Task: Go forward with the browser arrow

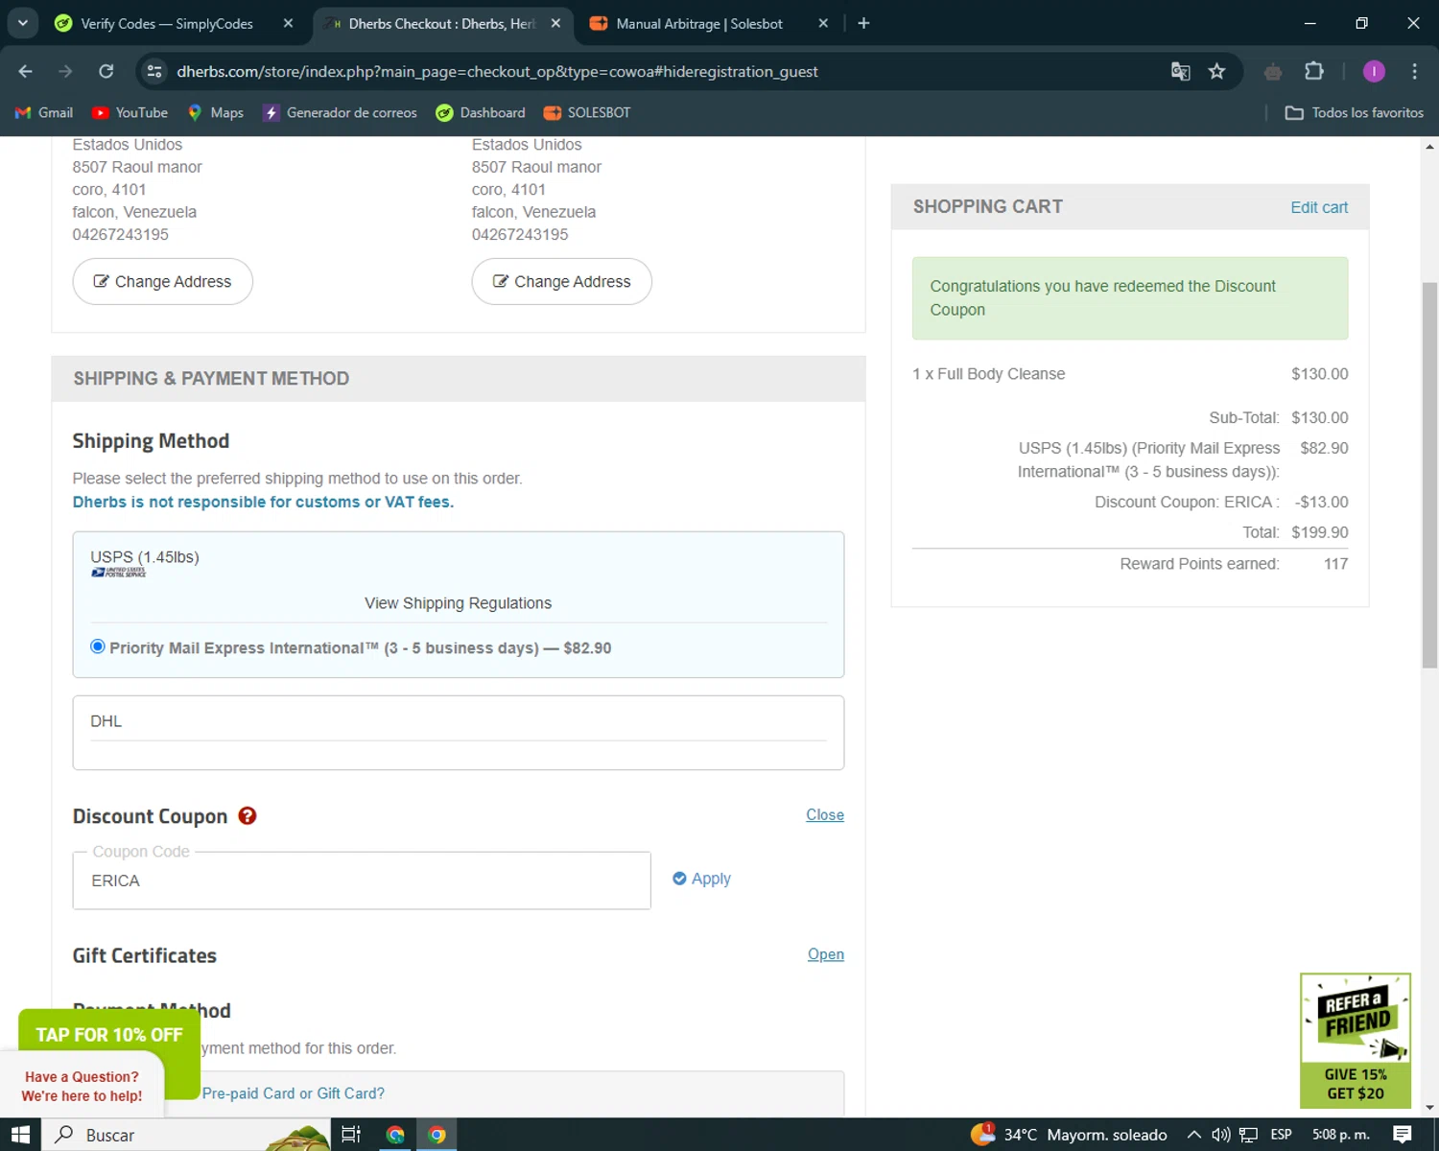Action: point(65,71)
